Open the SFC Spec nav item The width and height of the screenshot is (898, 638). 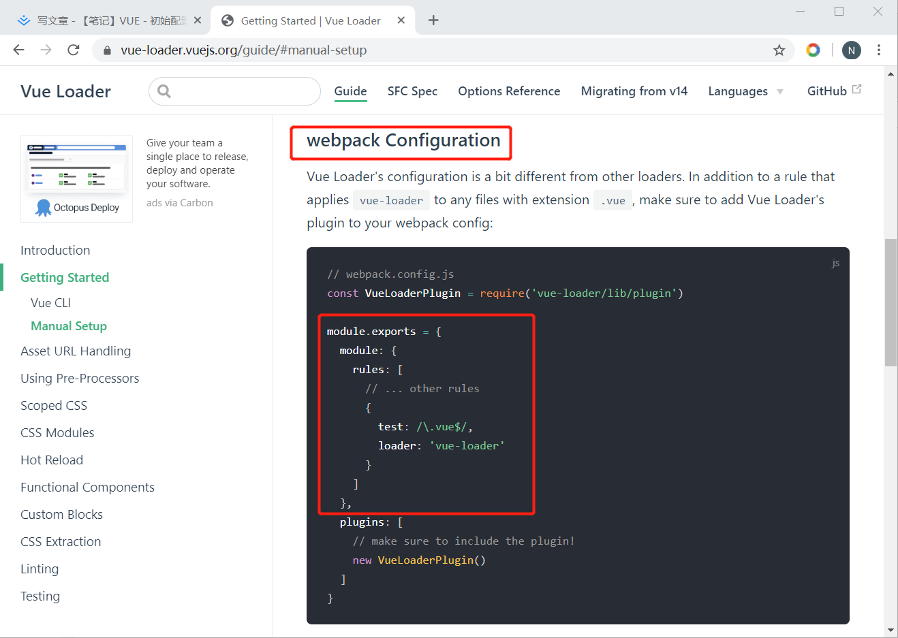pyautogui.click(x=412, y=91)
